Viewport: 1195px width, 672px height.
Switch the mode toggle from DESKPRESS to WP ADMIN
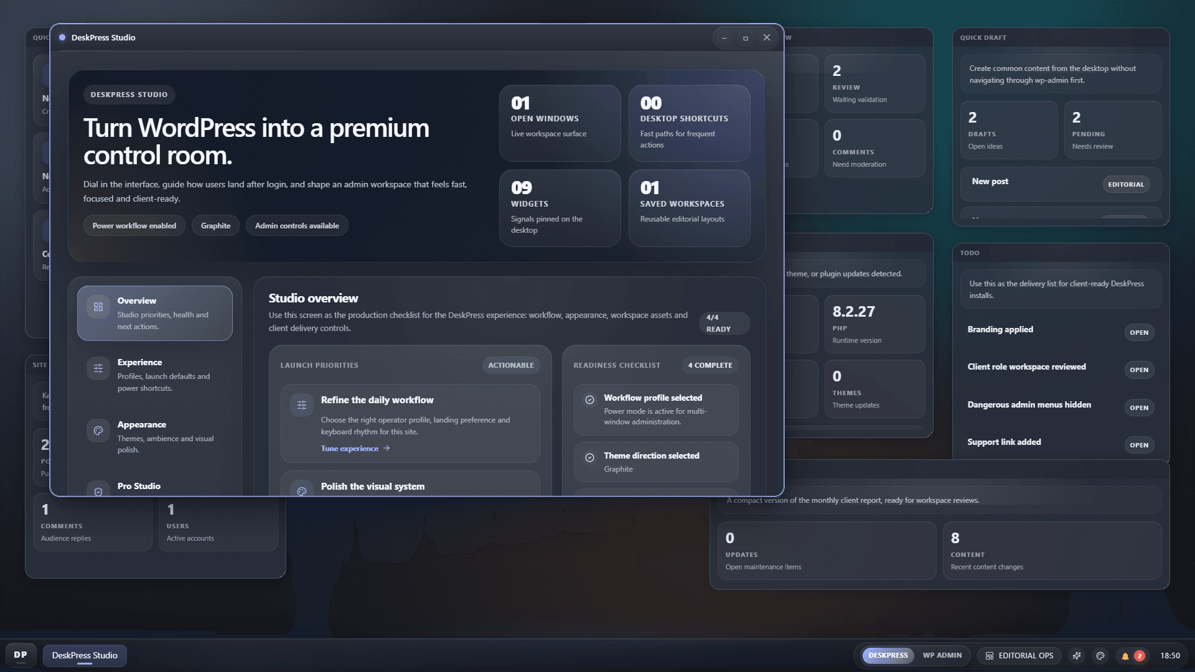(942, 655)
